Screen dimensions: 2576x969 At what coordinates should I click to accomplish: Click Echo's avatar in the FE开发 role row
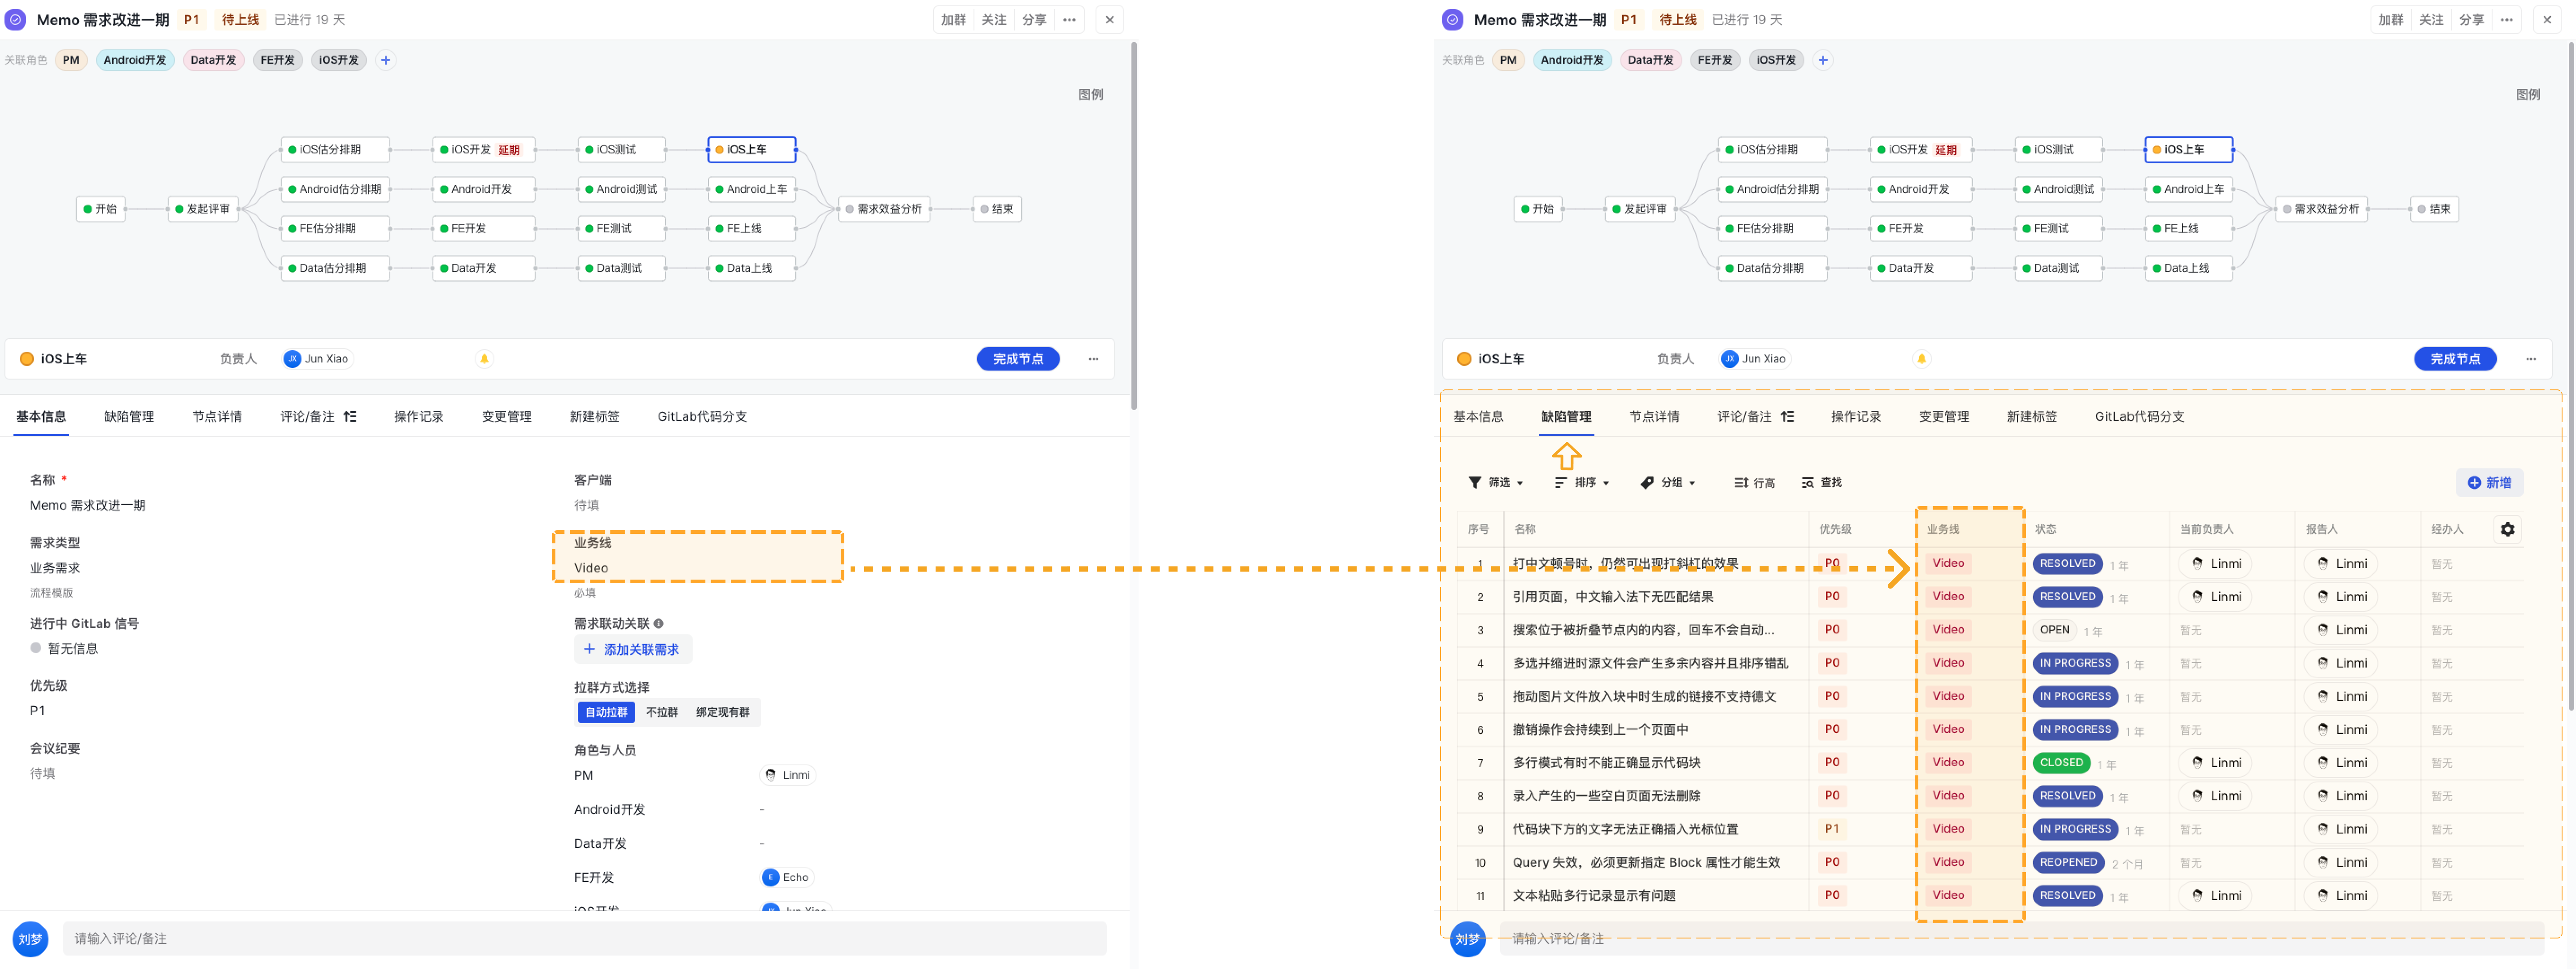770,878
